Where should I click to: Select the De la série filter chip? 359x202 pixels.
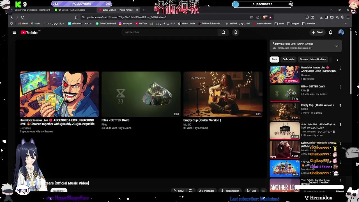288,59
